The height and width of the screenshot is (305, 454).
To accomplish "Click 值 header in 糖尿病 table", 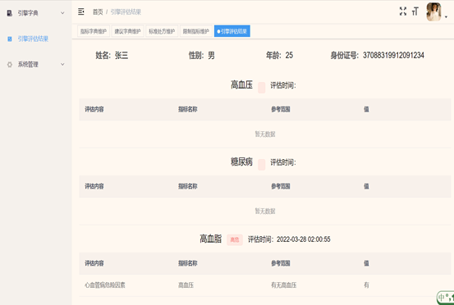I will click(366, 186).
